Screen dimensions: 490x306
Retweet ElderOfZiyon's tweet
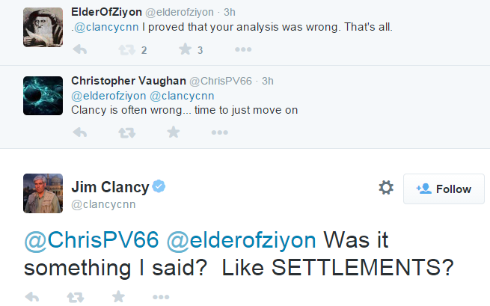coord(127,50)
